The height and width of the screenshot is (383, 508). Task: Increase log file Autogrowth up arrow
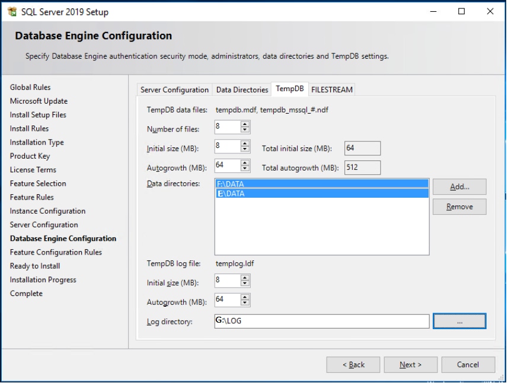245,297
